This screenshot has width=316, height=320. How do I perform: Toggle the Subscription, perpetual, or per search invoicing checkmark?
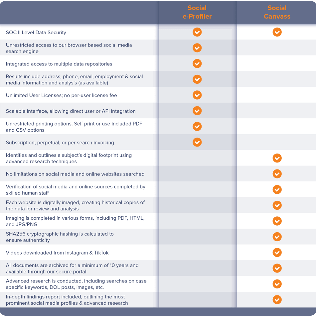pos(197,142)
